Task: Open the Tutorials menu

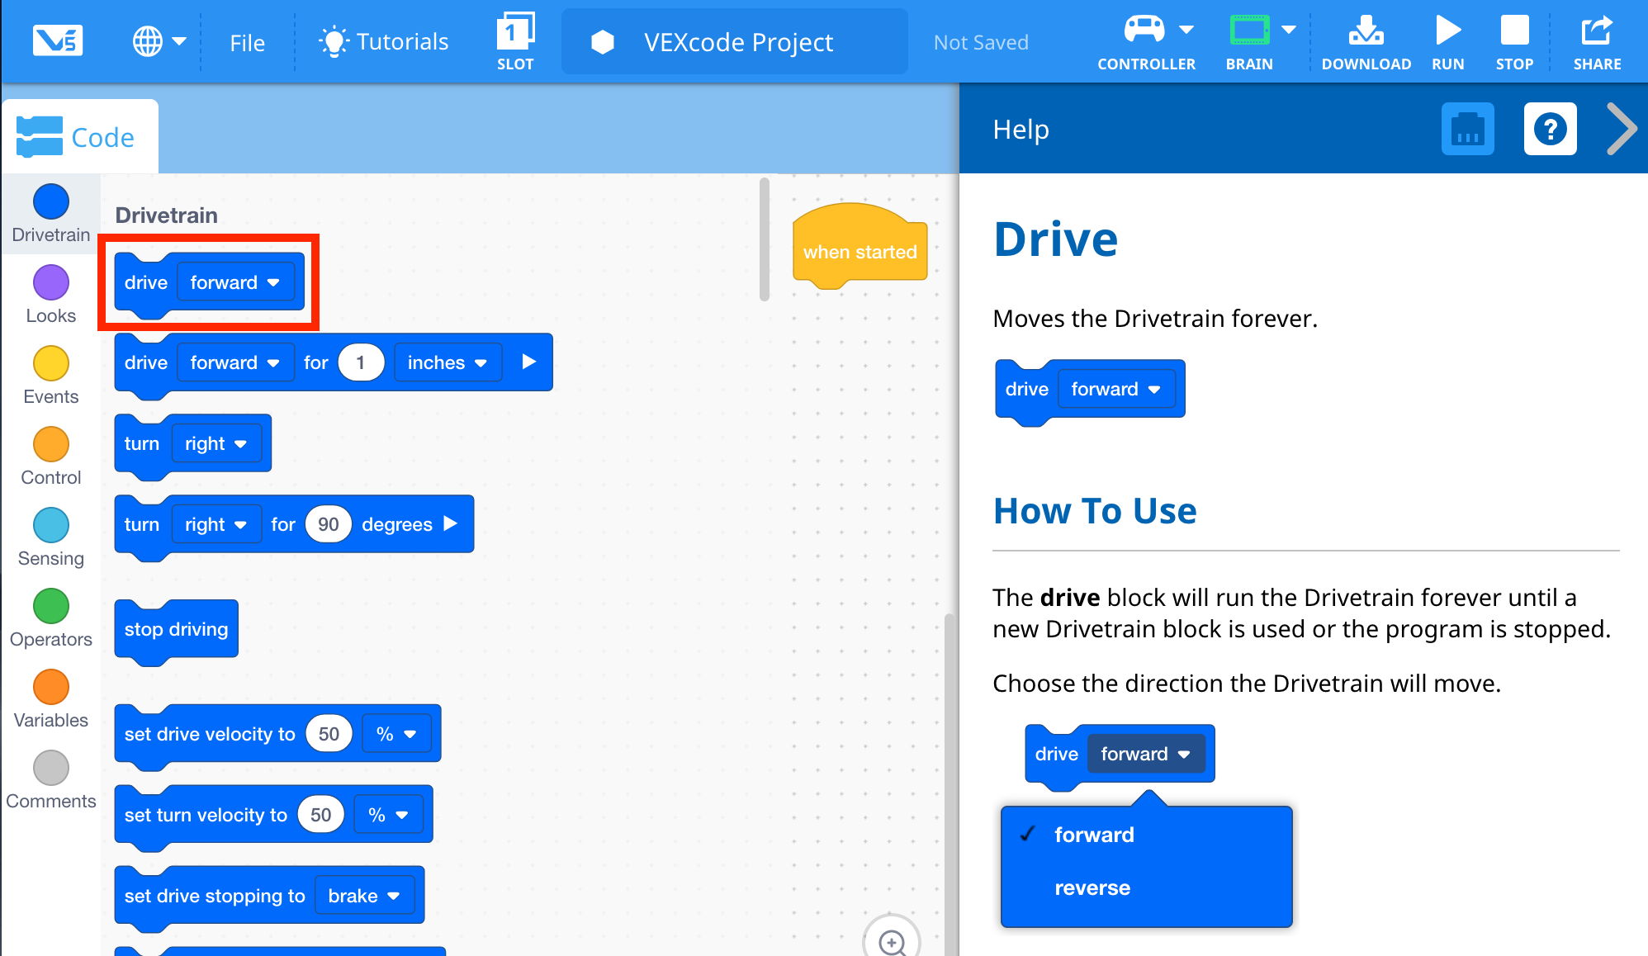Action: click(x=384, y=41)
